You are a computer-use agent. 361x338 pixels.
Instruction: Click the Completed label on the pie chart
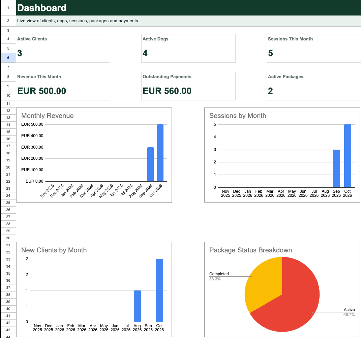[x=219, y=274]
